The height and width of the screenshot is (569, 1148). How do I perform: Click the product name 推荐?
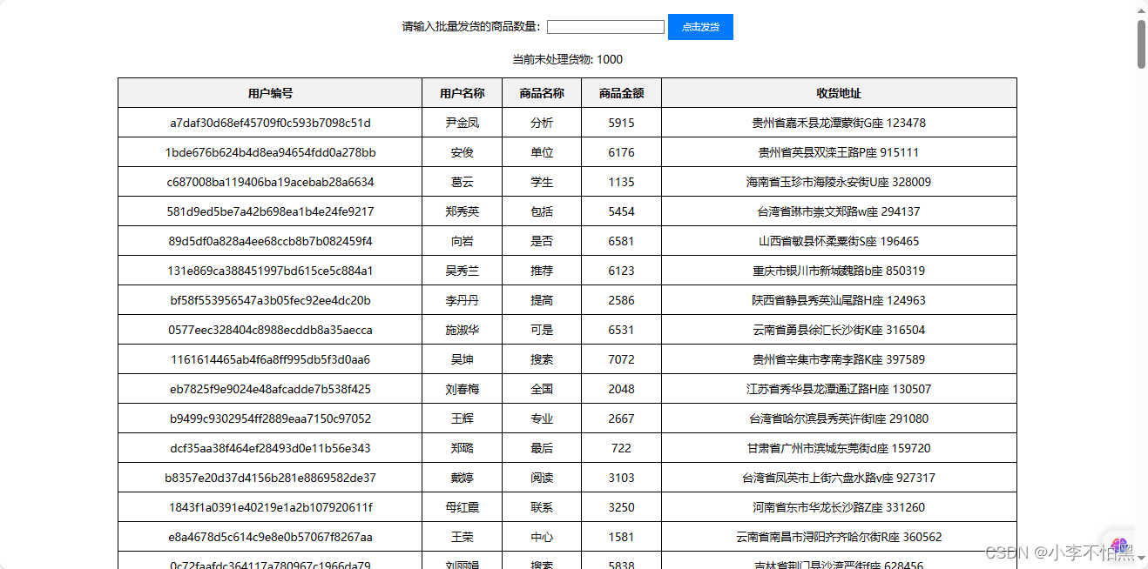click(542, 271)
